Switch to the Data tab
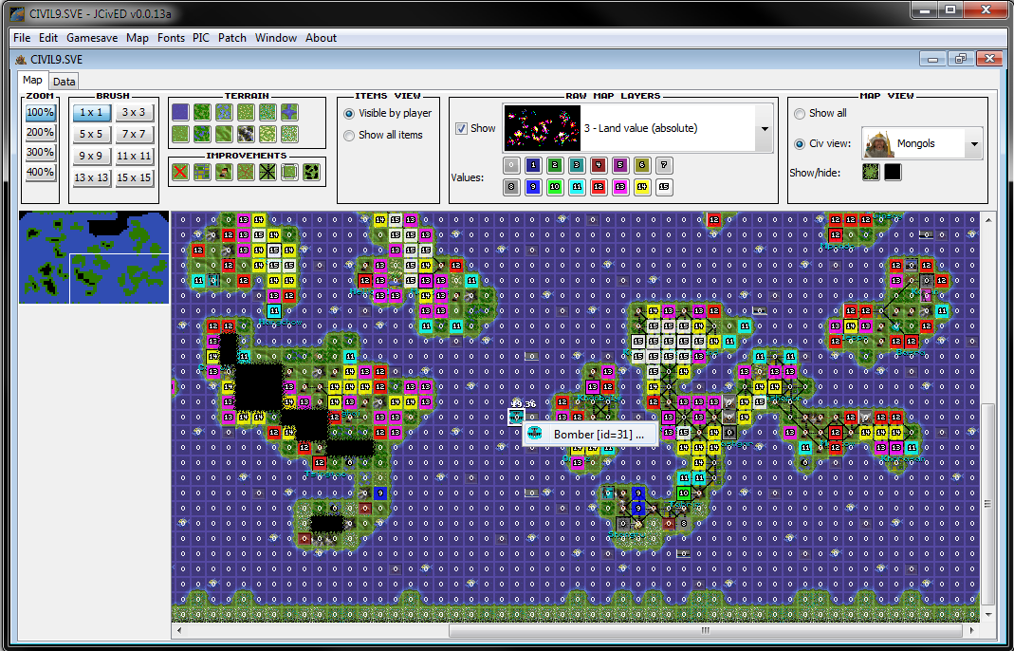Screen dimensions: 1014x651 64,82
